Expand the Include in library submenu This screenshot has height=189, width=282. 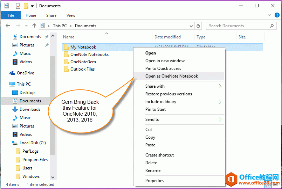click(179, 102)
